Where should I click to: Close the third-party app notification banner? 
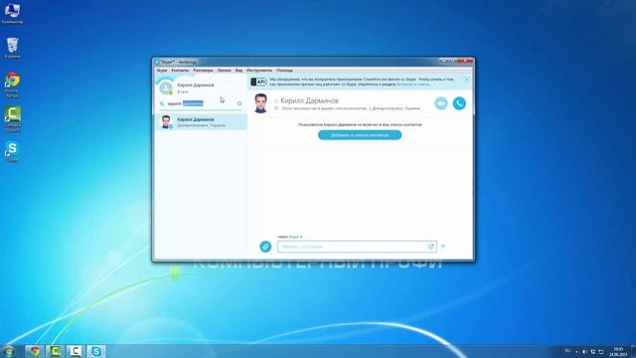466,80
